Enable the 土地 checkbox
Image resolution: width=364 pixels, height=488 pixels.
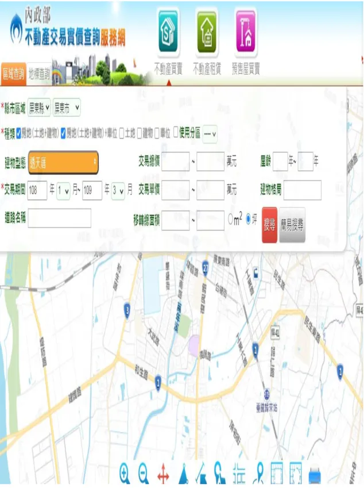click(122, 133)
